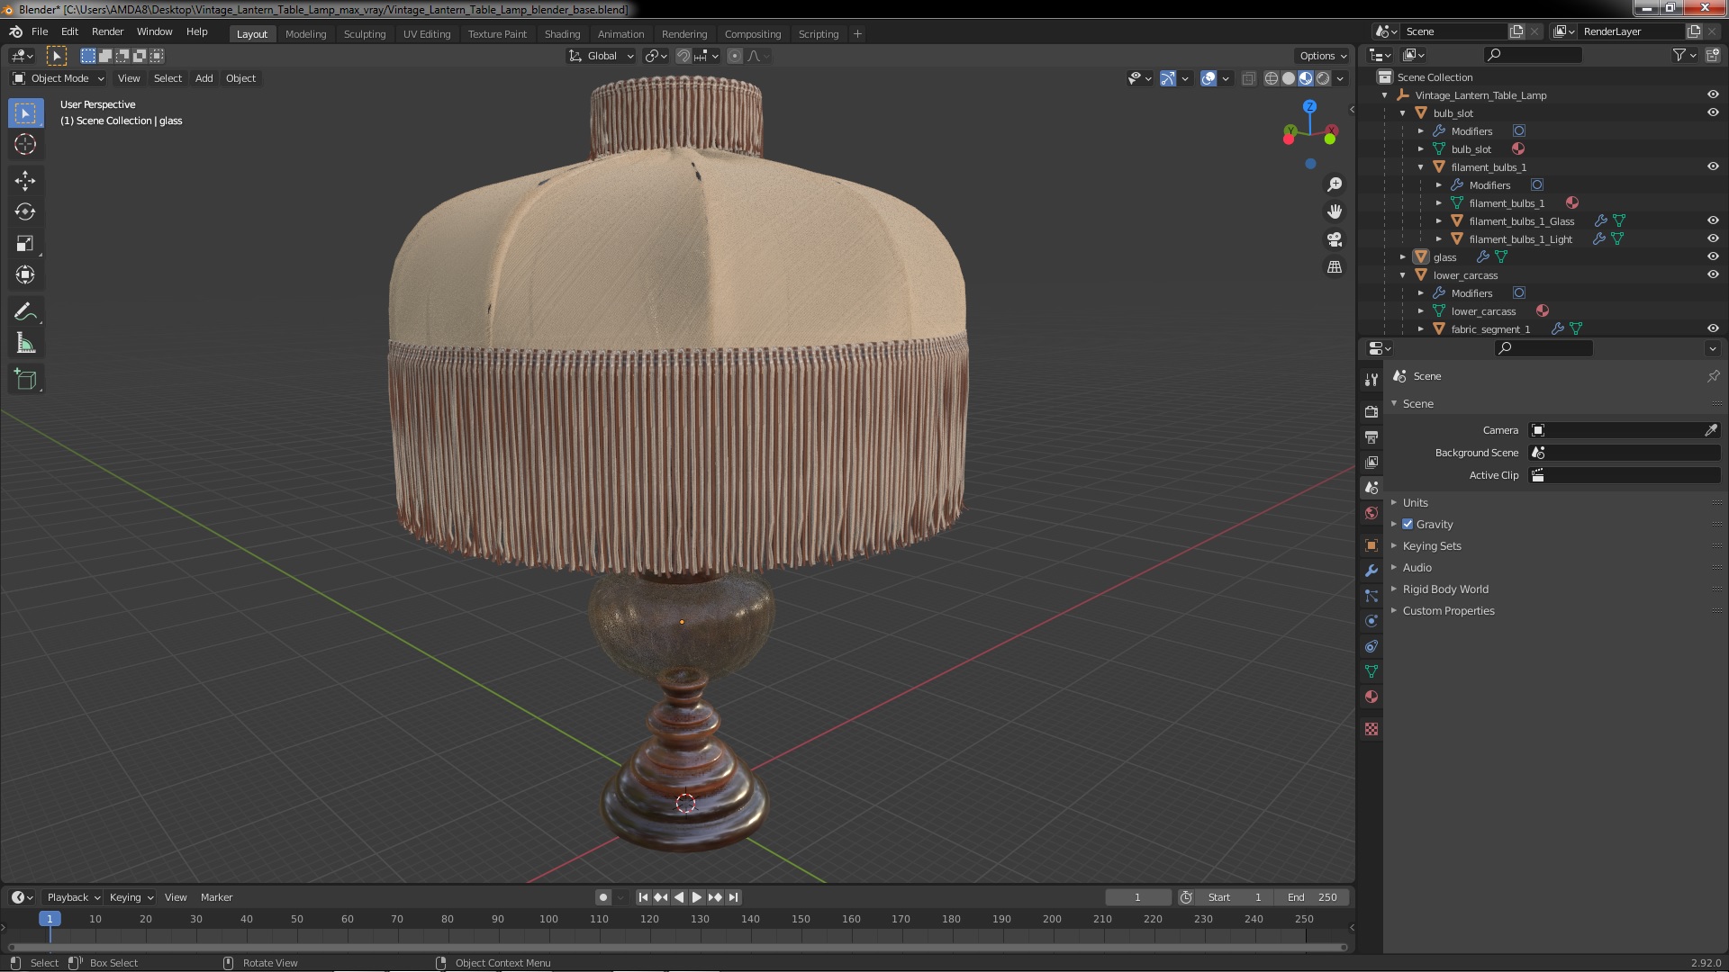Open the viewport Options button
The height and width of the screenshot is (972, 1729).
(1322, 56)
